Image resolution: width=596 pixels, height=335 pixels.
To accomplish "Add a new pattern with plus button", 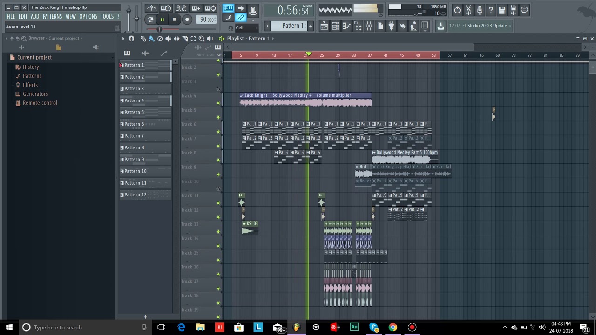I will (x=311, y=26).
